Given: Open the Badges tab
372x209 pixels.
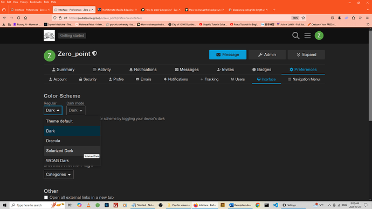Looking at the screenshot, I should (x=261, y=69).
